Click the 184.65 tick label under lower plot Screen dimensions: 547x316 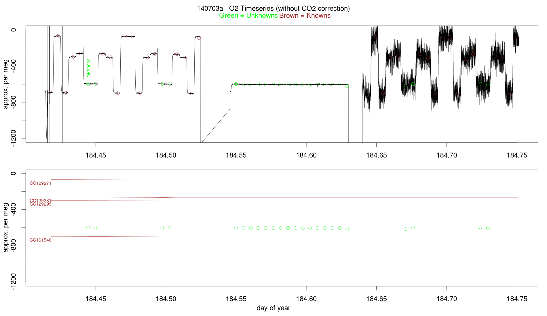(x=377, y=299)
